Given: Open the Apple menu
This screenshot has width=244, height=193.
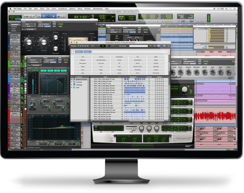Looking at the screenshot, I should point(11,9).
